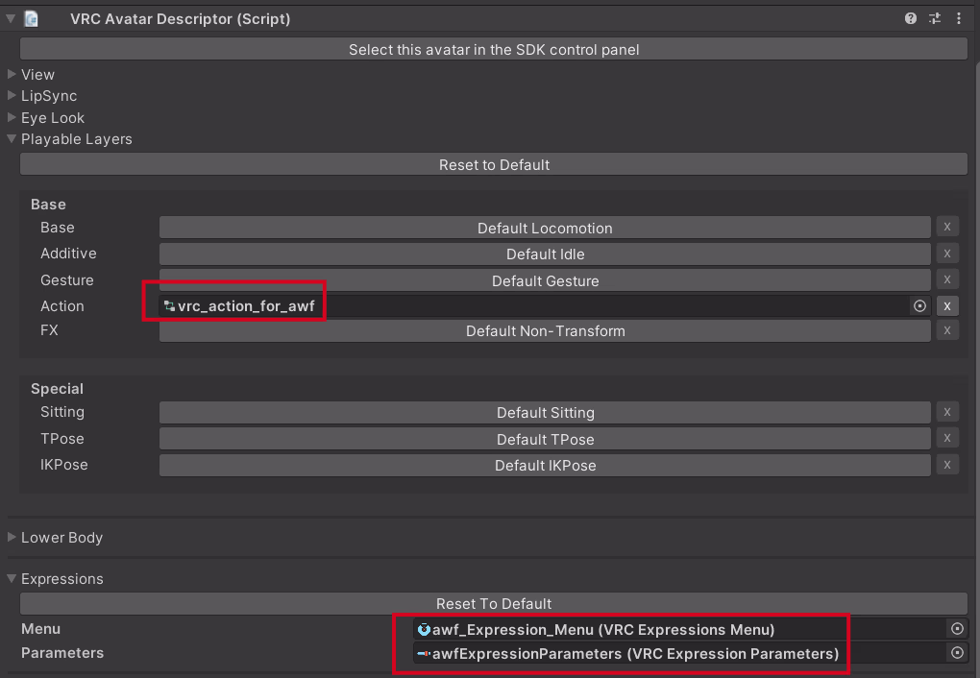The image size is (980, 678).
Task: Click the Additive layer label
Action: click(68, 254)
